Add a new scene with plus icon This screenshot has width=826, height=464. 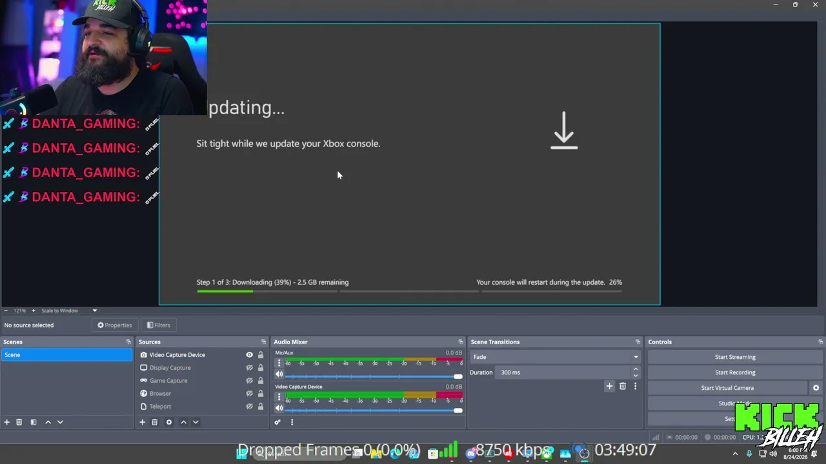[x=7, y=422]
